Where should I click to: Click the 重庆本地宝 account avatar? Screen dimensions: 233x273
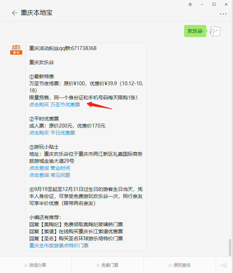point(16,49)
